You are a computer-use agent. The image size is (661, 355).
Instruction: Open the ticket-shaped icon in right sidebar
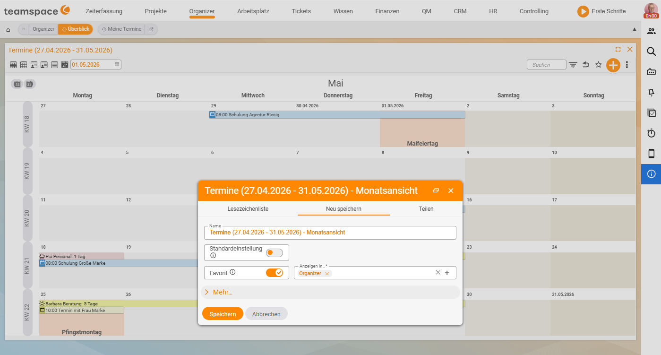click(x=651, y=72)
